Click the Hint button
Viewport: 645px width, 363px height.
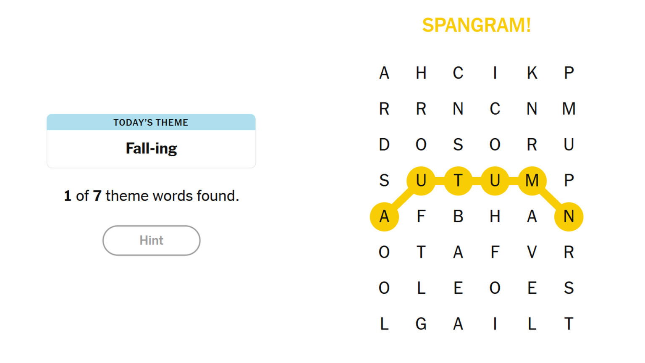151,240
